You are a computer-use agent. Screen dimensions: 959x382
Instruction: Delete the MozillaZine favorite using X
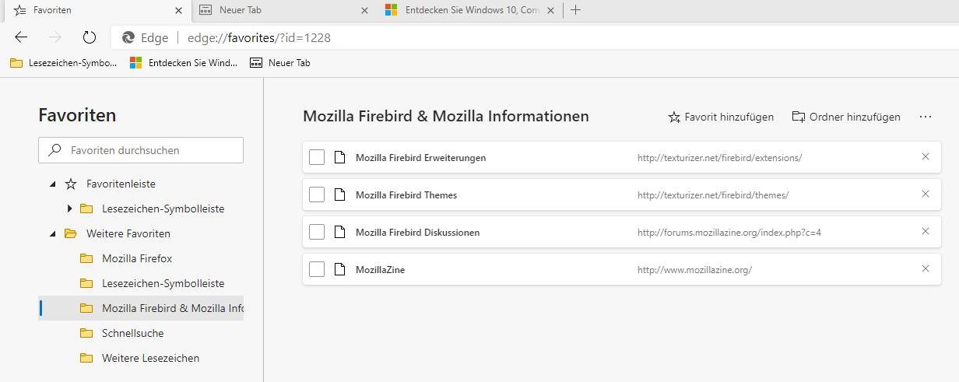click(x=926, y=269)
